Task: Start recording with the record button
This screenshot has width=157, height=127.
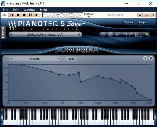Action: click(x=24, y=15)
